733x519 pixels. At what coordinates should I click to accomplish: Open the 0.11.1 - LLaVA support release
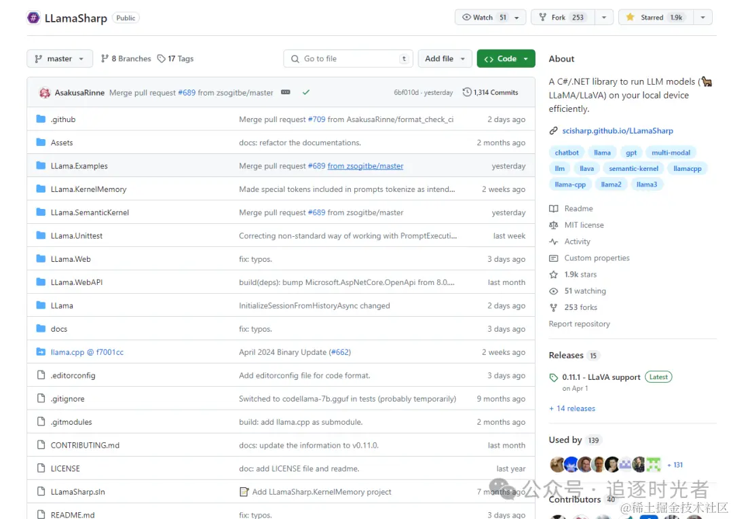click(x=601, y=377)
